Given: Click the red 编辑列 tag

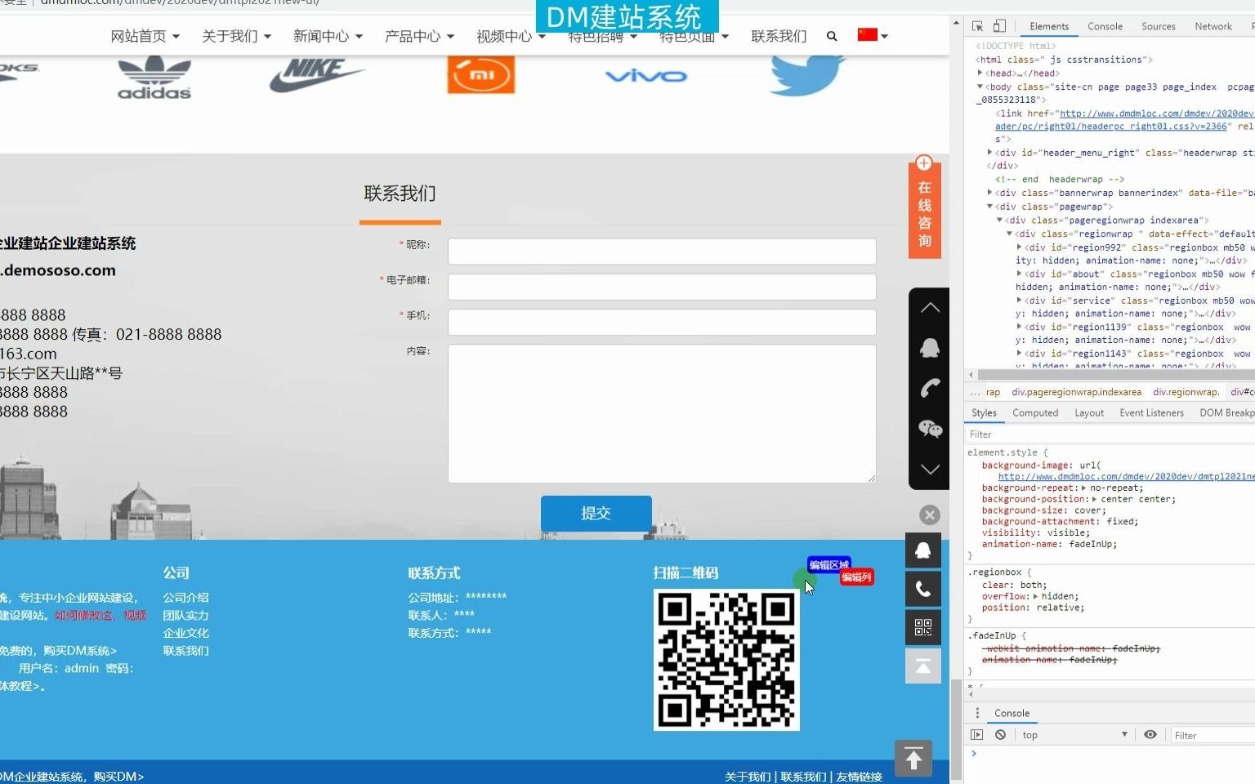Looking at the screenshot, I should (856, 577).
